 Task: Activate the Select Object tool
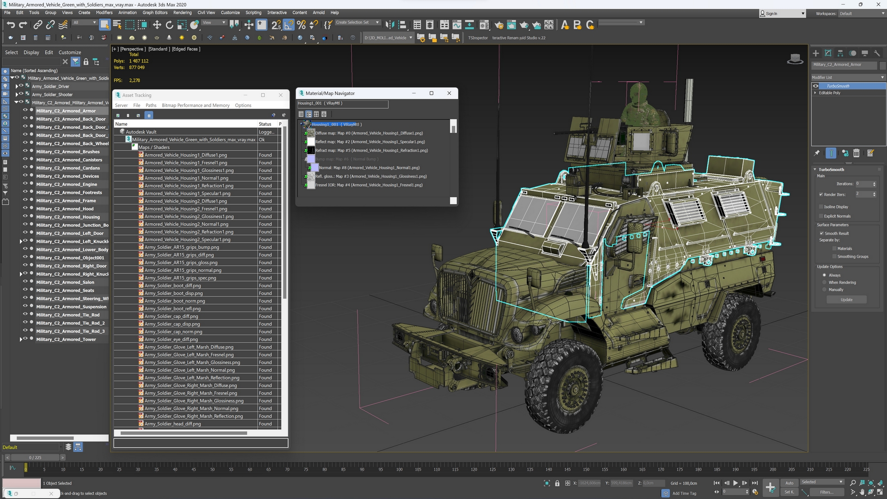point(104,25)
